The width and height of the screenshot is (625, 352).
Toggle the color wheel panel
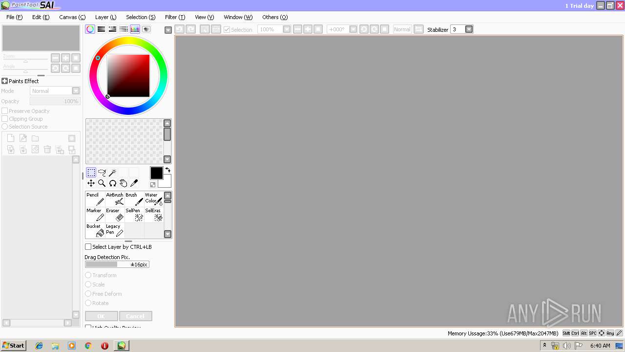pos(90,29)
